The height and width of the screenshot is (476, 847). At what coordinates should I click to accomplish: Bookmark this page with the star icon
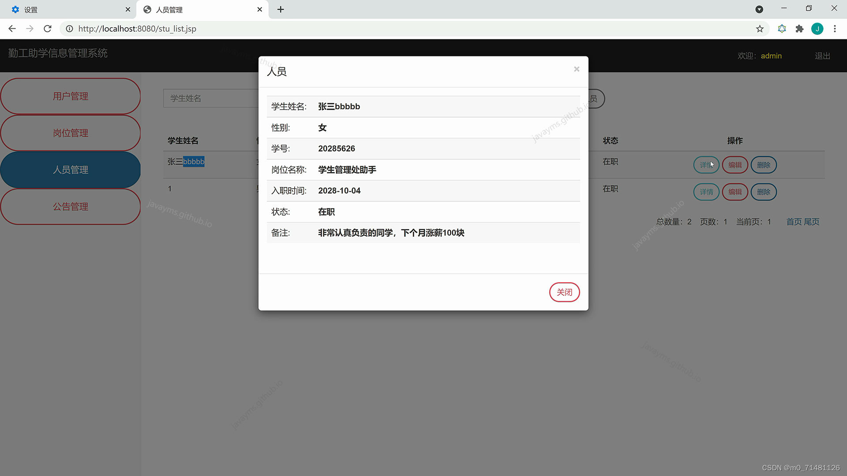click(760, 29)
